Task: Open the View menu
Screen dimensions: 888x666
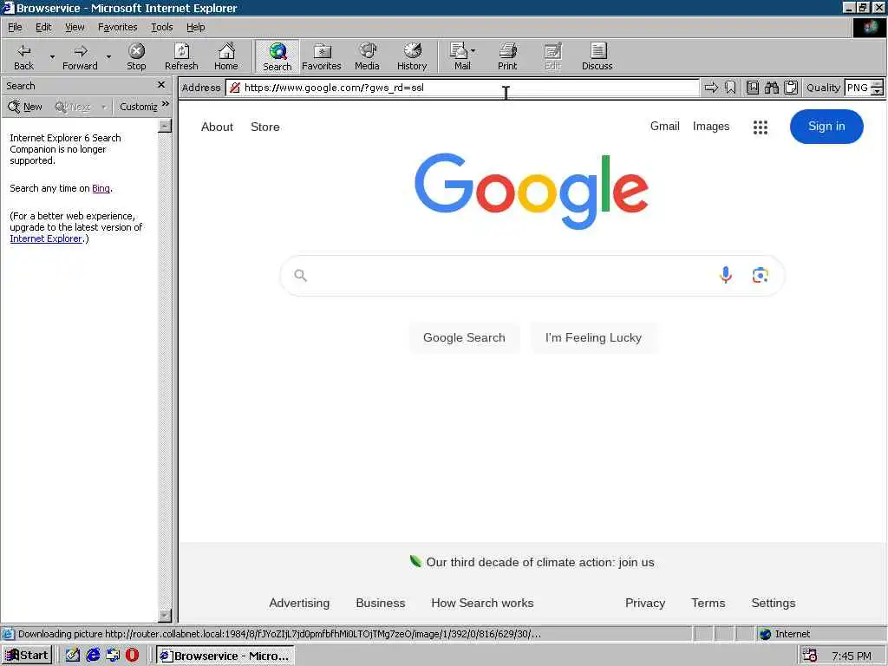Action: point(75,27)
